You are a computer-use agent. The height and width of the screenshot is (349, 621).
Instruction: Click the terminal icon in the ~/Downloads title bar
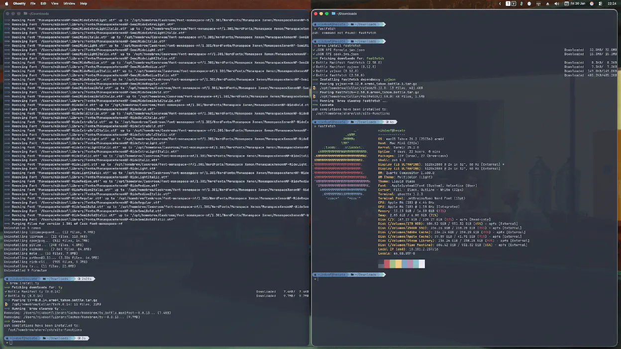pos(333,13)
